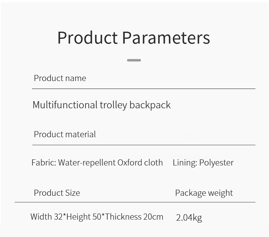This screenshot has width=269, height=237.
Task: Select the Thickness 20cm dimension
Action: [134, 217]
